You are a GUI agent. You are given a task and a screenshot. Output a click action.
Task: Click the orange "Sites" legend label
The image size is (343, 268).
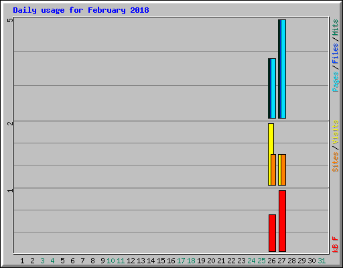click(x=335, y=162)
